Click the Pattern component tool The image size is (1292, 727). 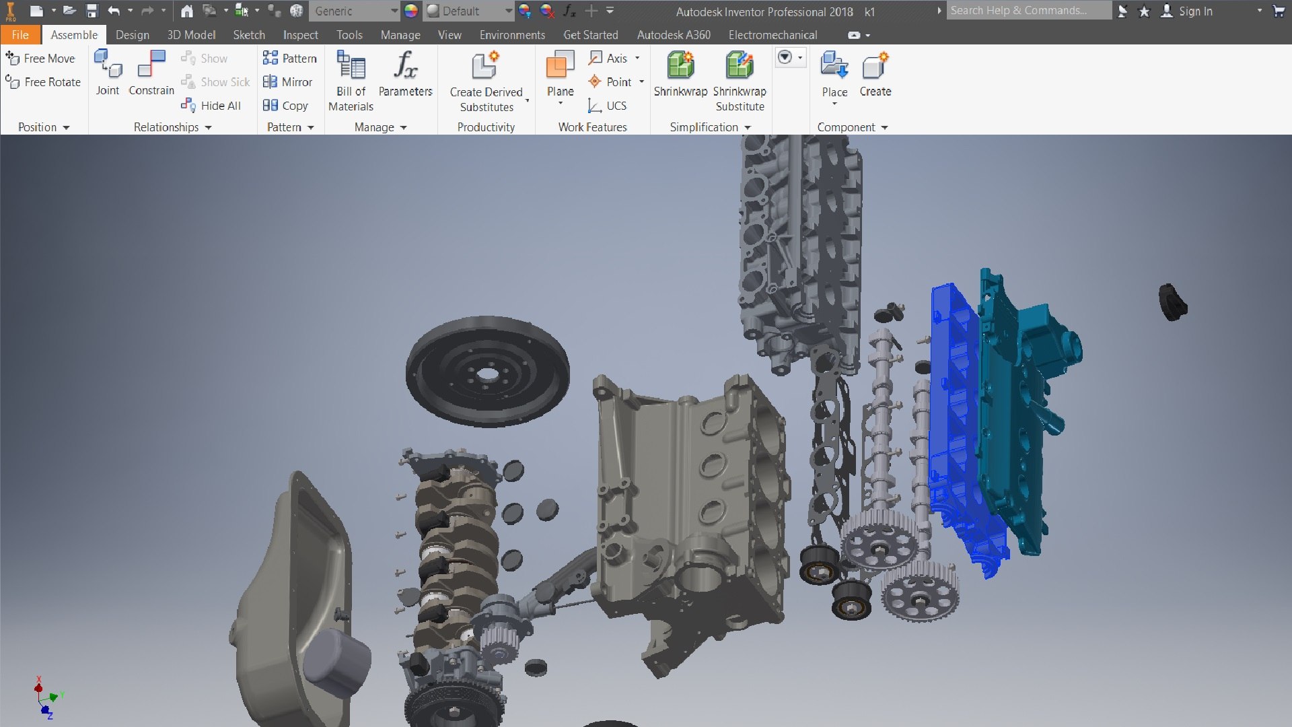pyautogui.click(x=290, y=59)
